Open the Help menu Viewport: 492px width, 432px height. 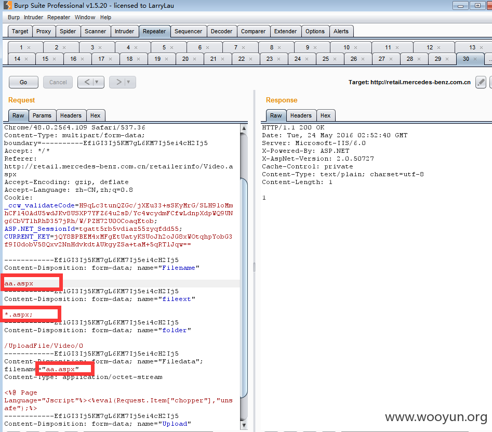tap(106, 17)
